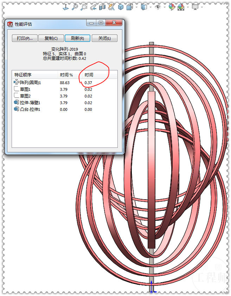The height and width of the screenshot is (296, 231).
Task: Click the 变化阵列-2019 document name
Action: (x=64, y=49)
